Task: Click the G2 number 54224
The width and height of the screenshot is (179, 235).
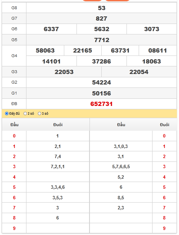Action: coord(101,82)
